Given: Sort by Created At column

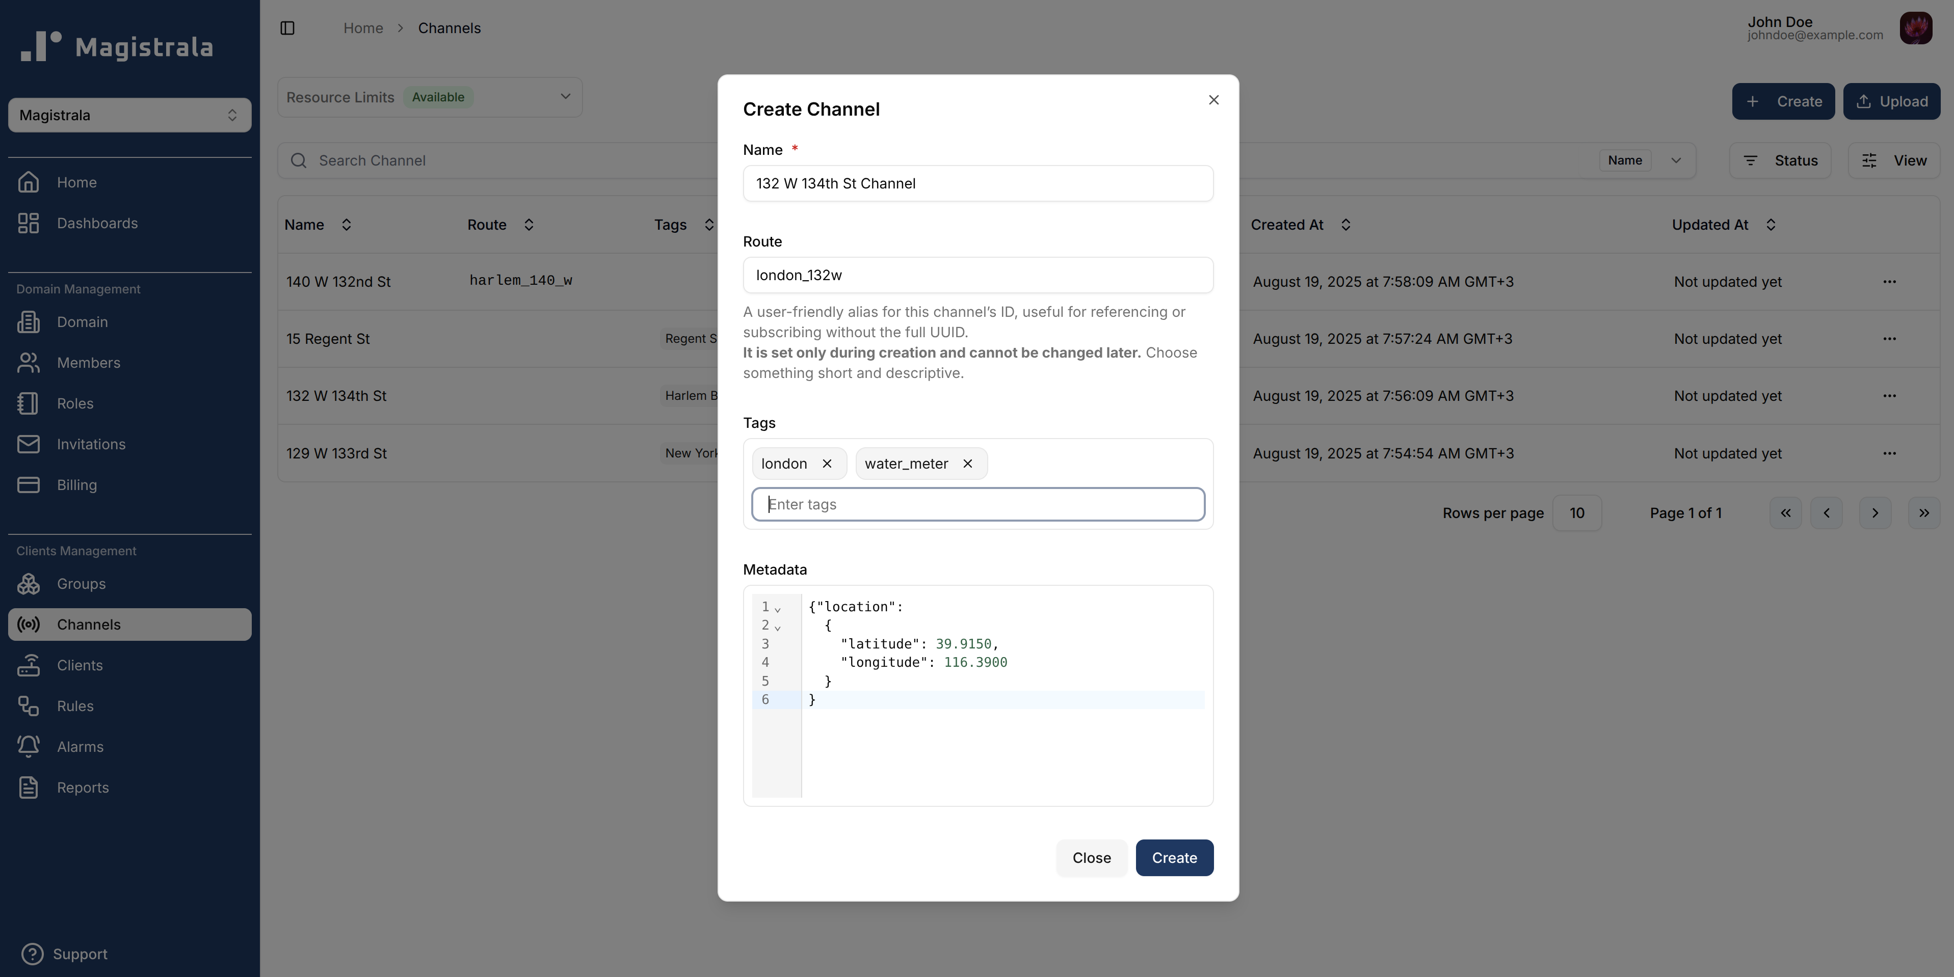Looking at the screenshot, I should coord(1345,224).
